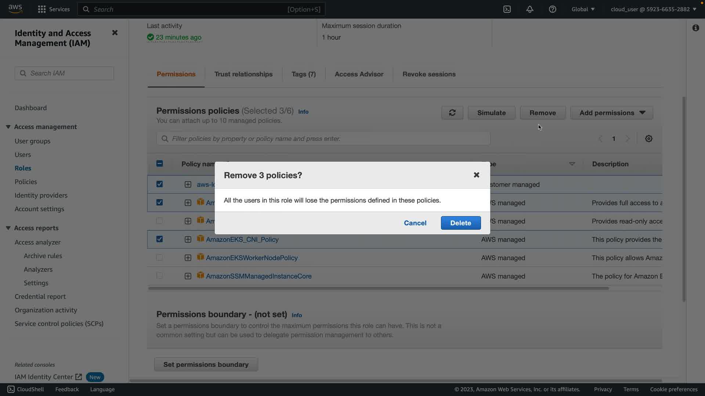Collapse the Access management section
The image size is (705, 396).
[8, 127]
